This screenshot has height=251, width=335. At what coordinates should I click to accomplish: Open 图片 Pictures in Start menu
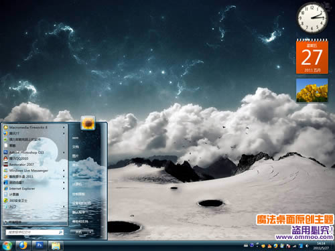click(76, 156)
